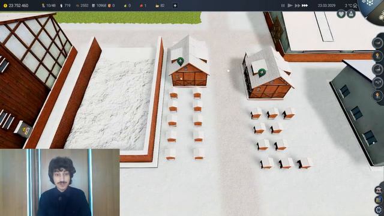Click the visitor count 719 indicator
Viewport: 384px width, 216px height.
click(x=65, y=5)
